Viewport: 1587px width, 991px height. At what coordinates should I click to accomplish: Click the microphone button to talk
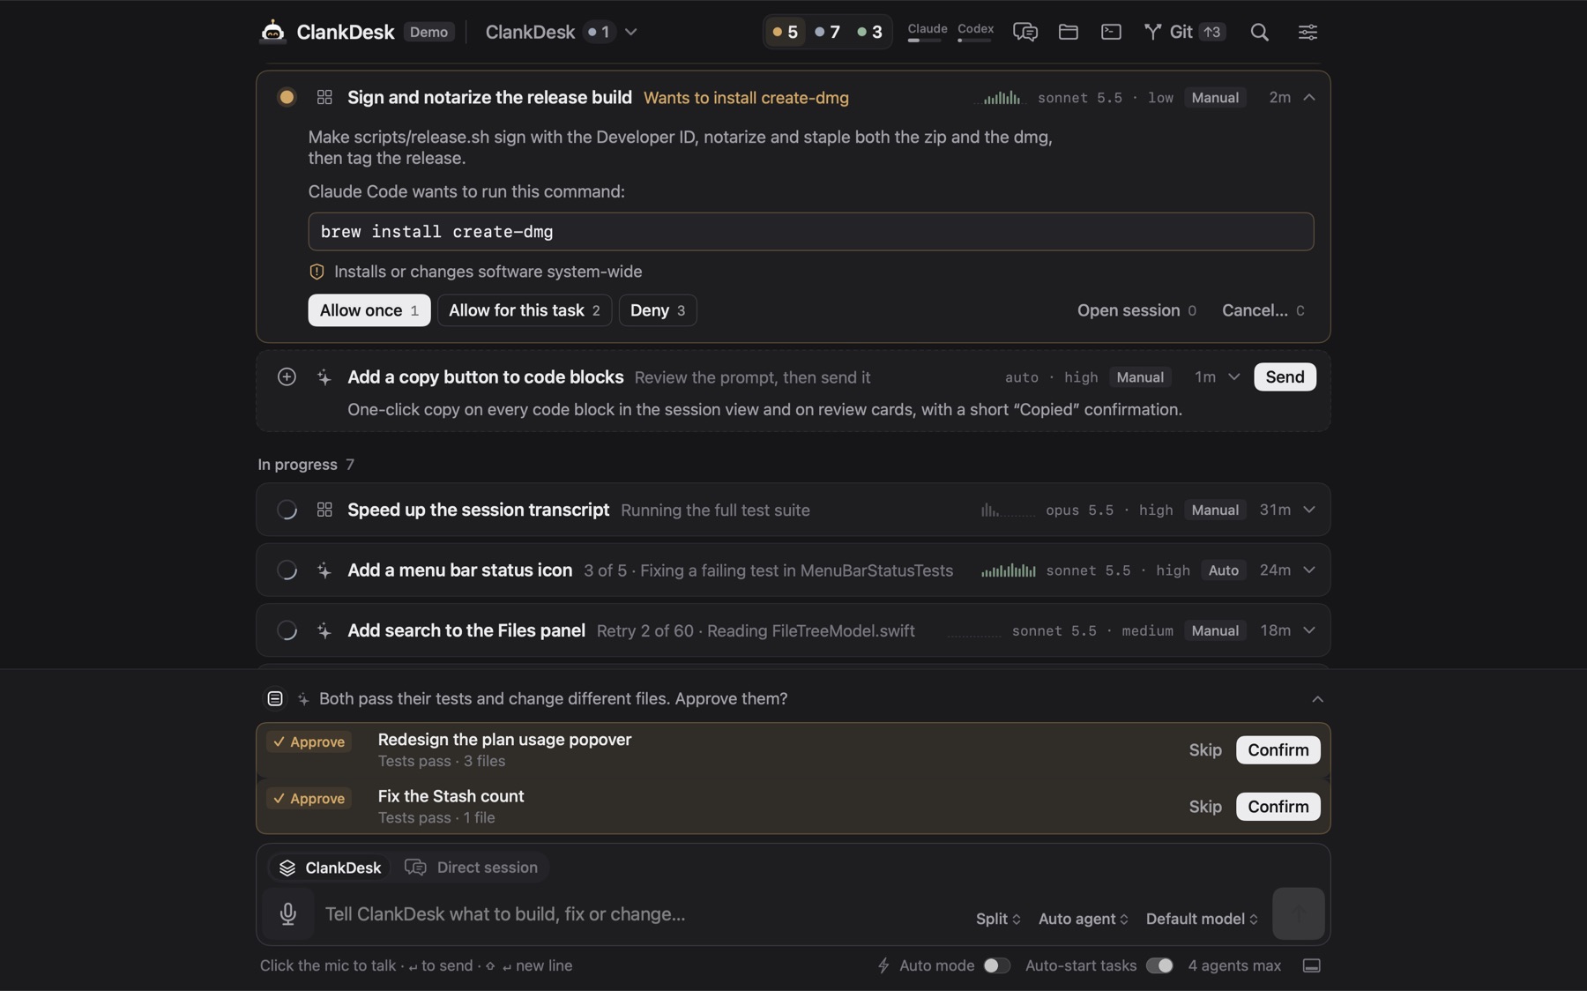(x=288, y=913)
